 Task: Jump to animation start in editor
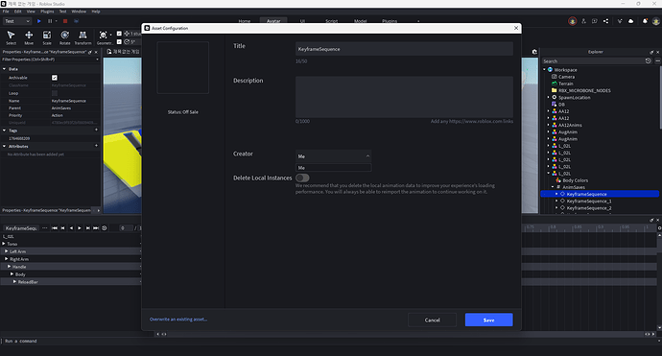[x=55, y=228]
